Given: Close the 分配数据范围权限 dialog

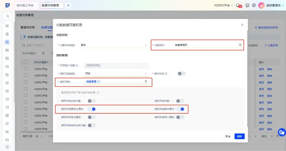Looking at the screenshot, I should point(242,25).
